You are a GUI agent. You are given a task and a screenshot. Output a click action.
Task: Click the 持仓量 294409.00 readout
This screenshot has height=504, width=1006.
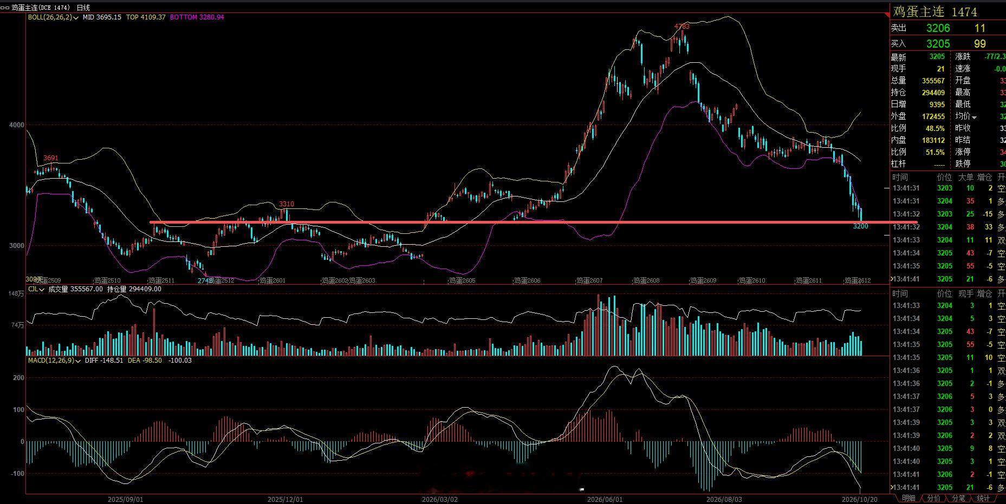click(x=134, y=289)
